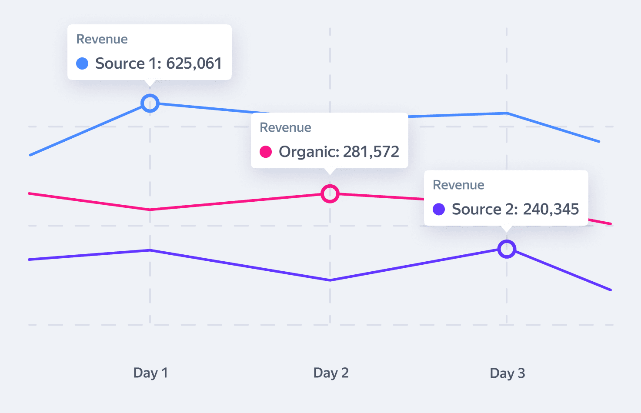Select the Day 3 axis label
Image resolution: width=641 pixels, height=413 pixels.
507,373
